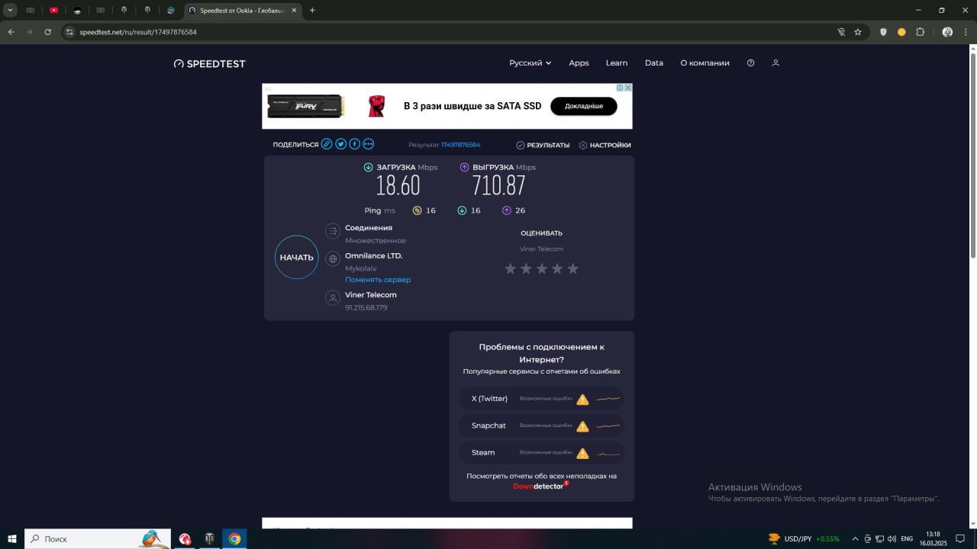
Task: Rate provider with the first star
Action: (511, 268)
